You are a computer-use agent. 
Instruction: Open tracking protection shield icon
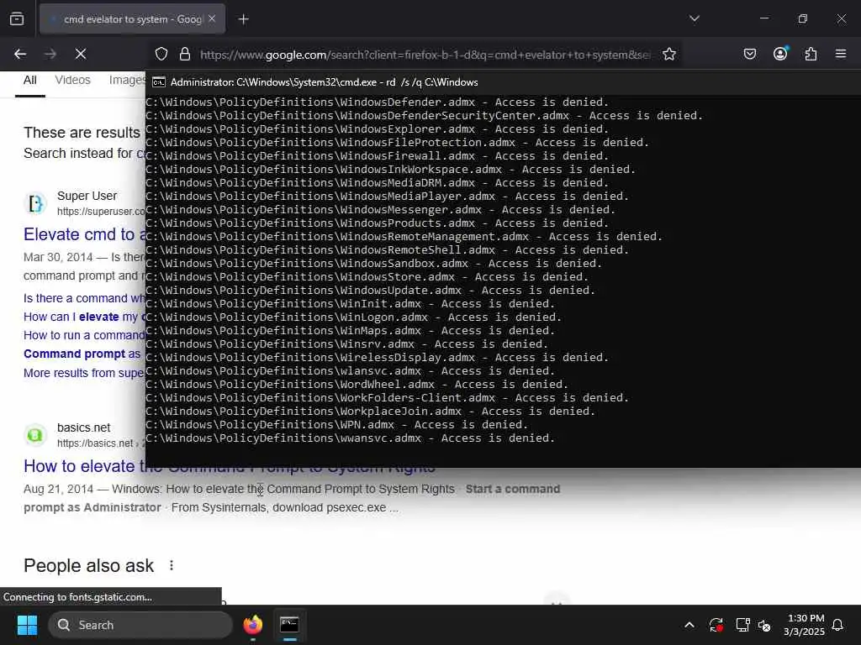161,54
